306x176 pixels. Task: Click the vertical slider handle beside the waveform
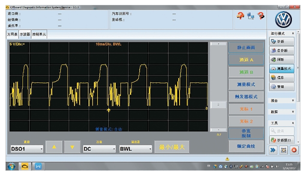pyautogui.click(x=219, y=104)
